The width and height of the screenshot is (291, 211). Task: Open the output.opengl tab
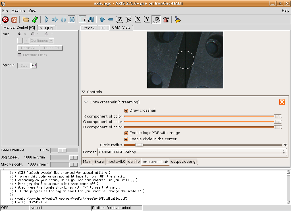tap(184, 162)
